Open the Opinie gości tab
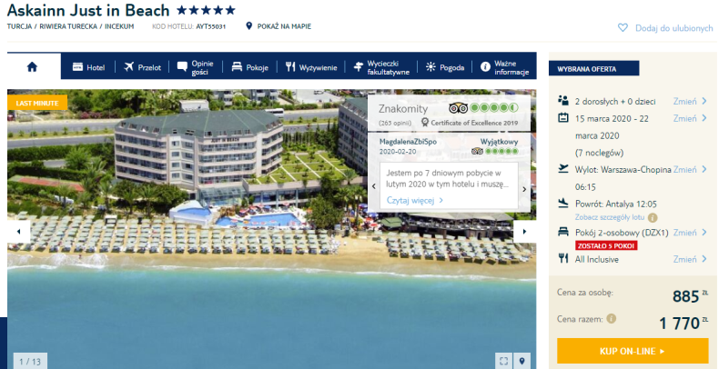Viewport: 719px width, 369px height. tap(196, 67)
